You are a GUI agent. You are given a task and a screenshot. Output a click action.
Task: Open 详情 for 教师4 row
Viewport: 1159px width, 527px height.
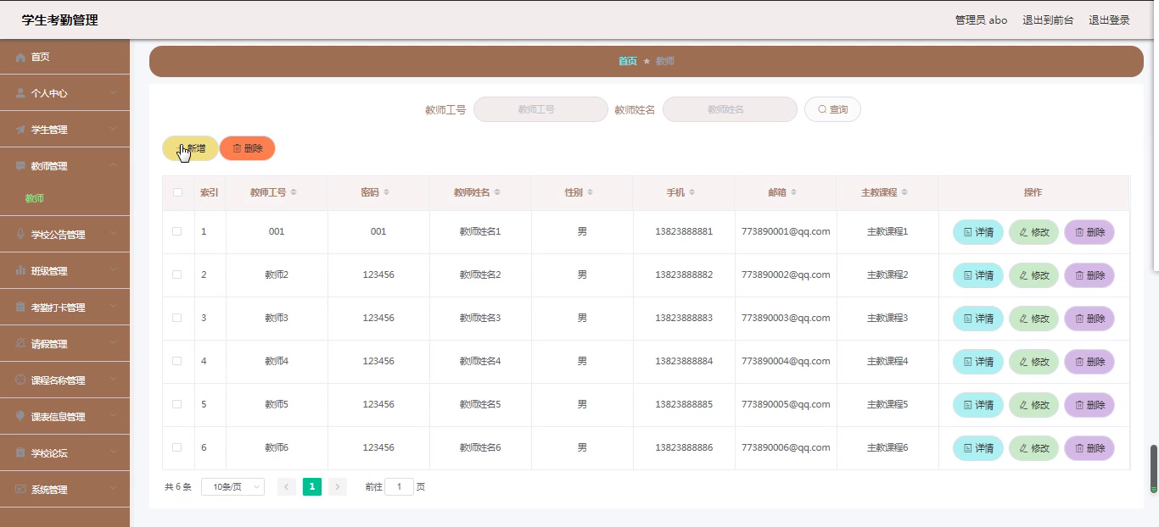(978, 362)
